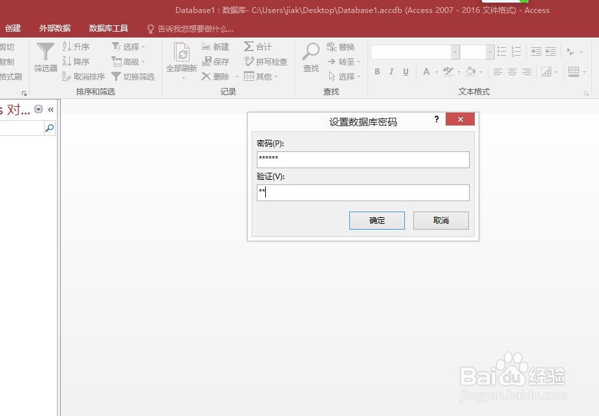Open the font name combo box
The height and width of the screenshot is (416, 599).
[x=415, y=52]
